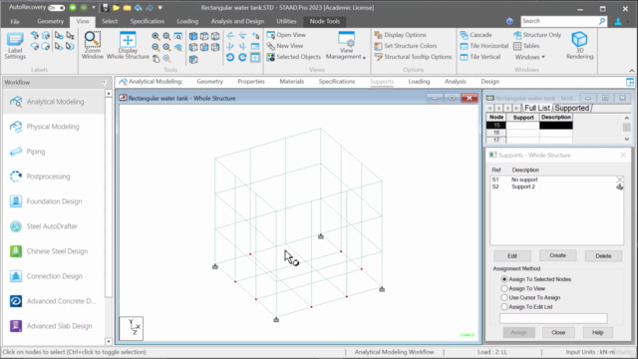Click the help question mark icon

point(509,21)
